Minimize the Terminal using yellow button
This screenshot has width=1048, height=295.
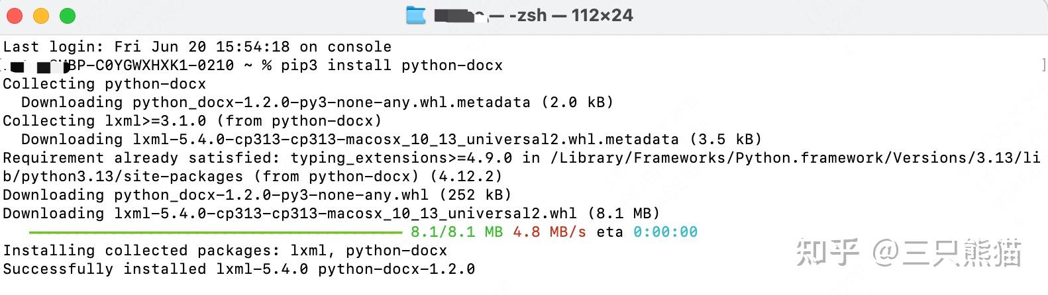coord(41,16)
